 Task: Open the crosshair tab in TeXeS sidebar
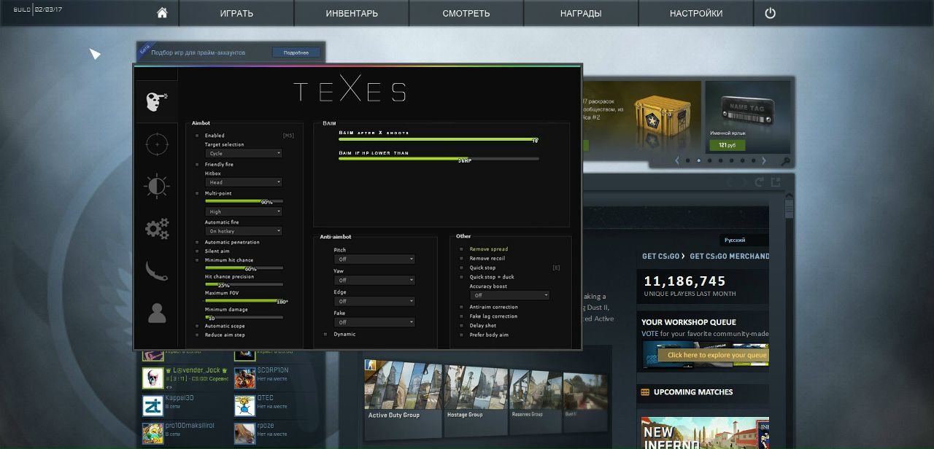[x=156, y=144]
